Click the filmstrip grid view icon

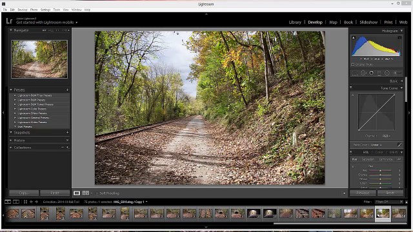coord(25,202)
